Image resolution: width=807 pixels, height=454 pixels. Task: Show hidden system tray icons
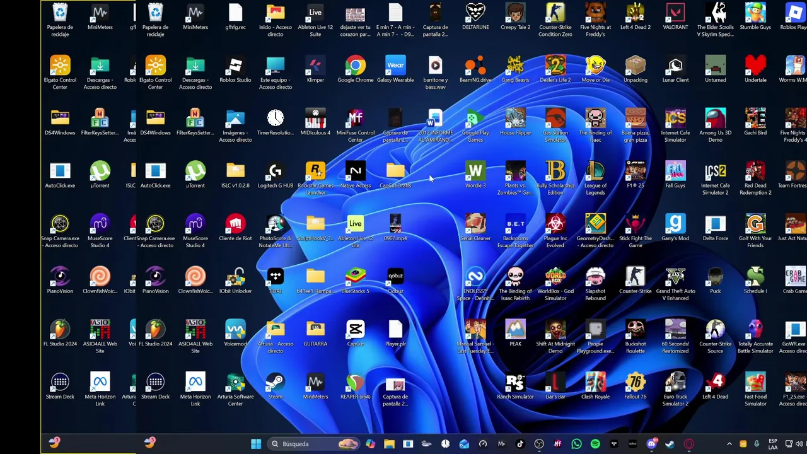click(729, 444)
